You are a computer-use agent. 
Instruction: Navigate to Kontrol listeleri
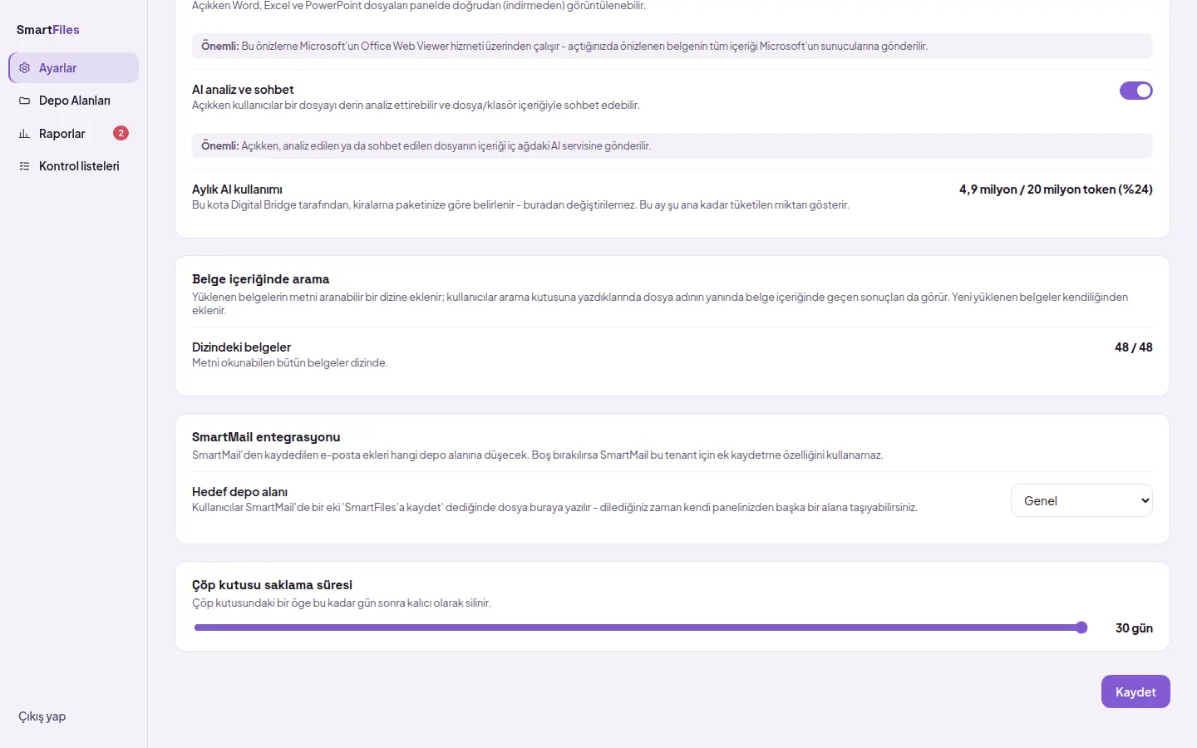click(74, 166)
